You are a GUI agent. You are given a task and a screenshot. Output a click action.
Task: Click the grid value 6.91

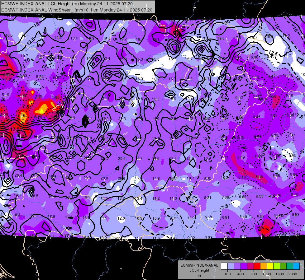pyautogui.click(x=226, y=217)
